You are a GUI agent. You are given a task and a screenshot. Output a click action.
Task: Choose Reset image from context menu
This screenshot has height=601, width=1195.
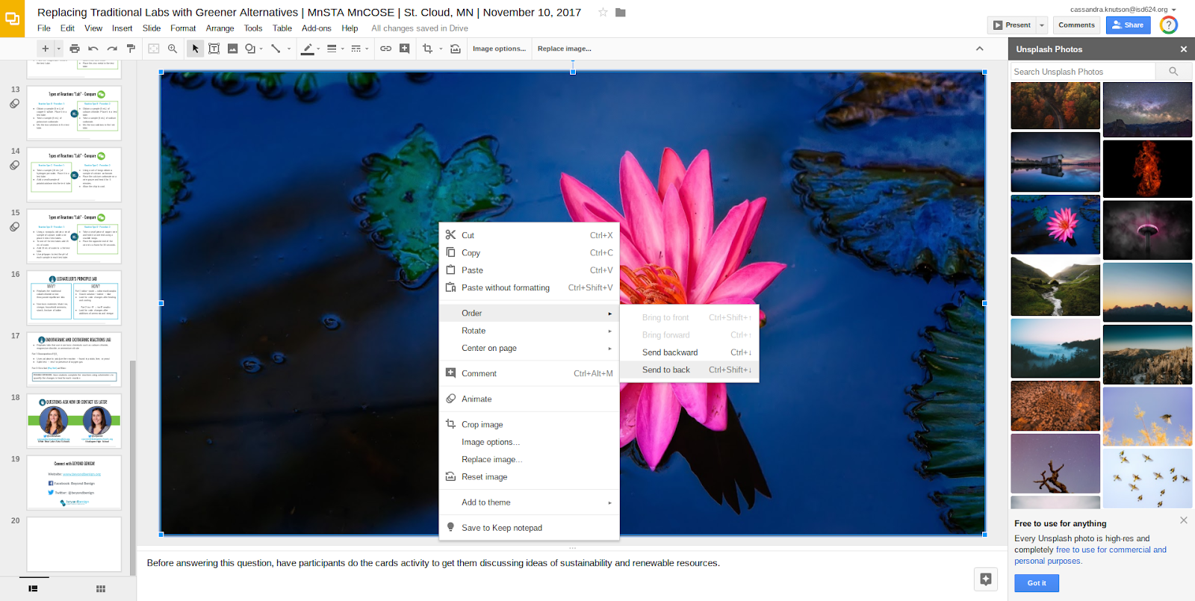529,477
